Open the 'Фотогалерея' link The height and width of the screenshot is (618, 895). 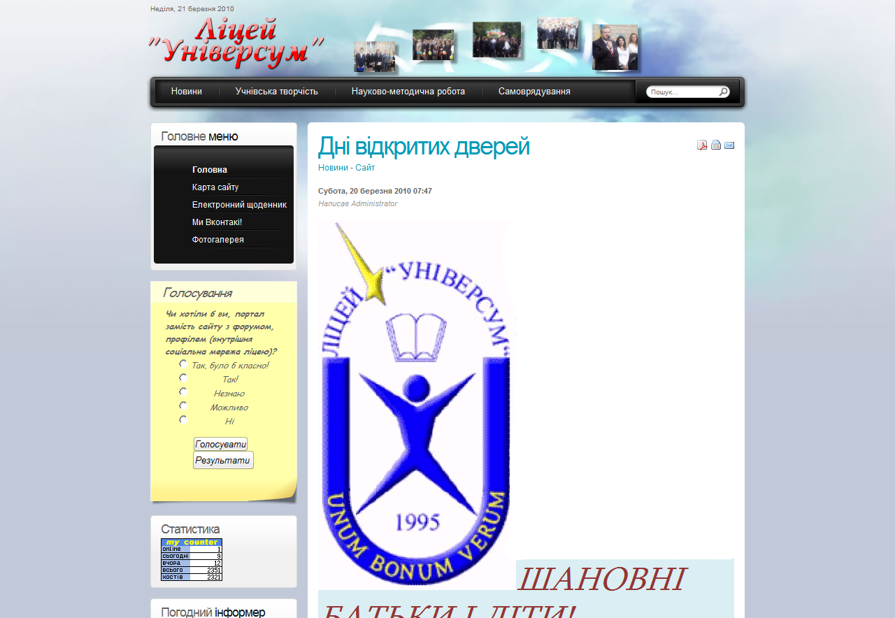[x=217, y=239]
